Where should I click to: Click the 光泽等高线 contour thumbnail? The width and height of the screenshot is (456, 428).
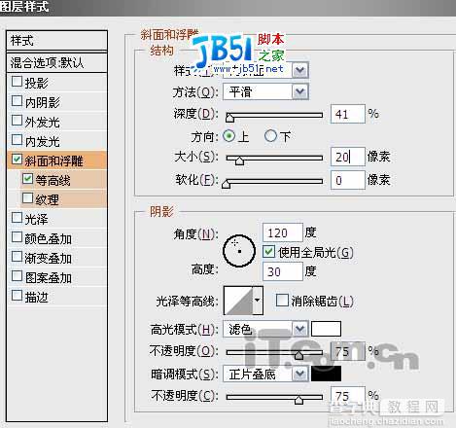(238, 301)
